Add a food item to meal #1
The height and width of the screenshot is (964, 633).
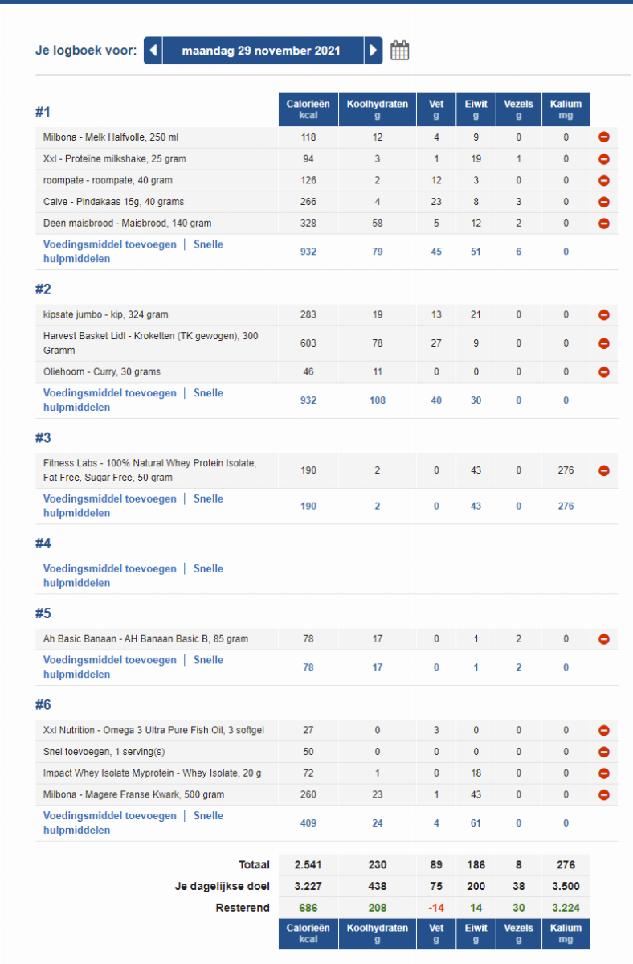click(x=109, y=244)
